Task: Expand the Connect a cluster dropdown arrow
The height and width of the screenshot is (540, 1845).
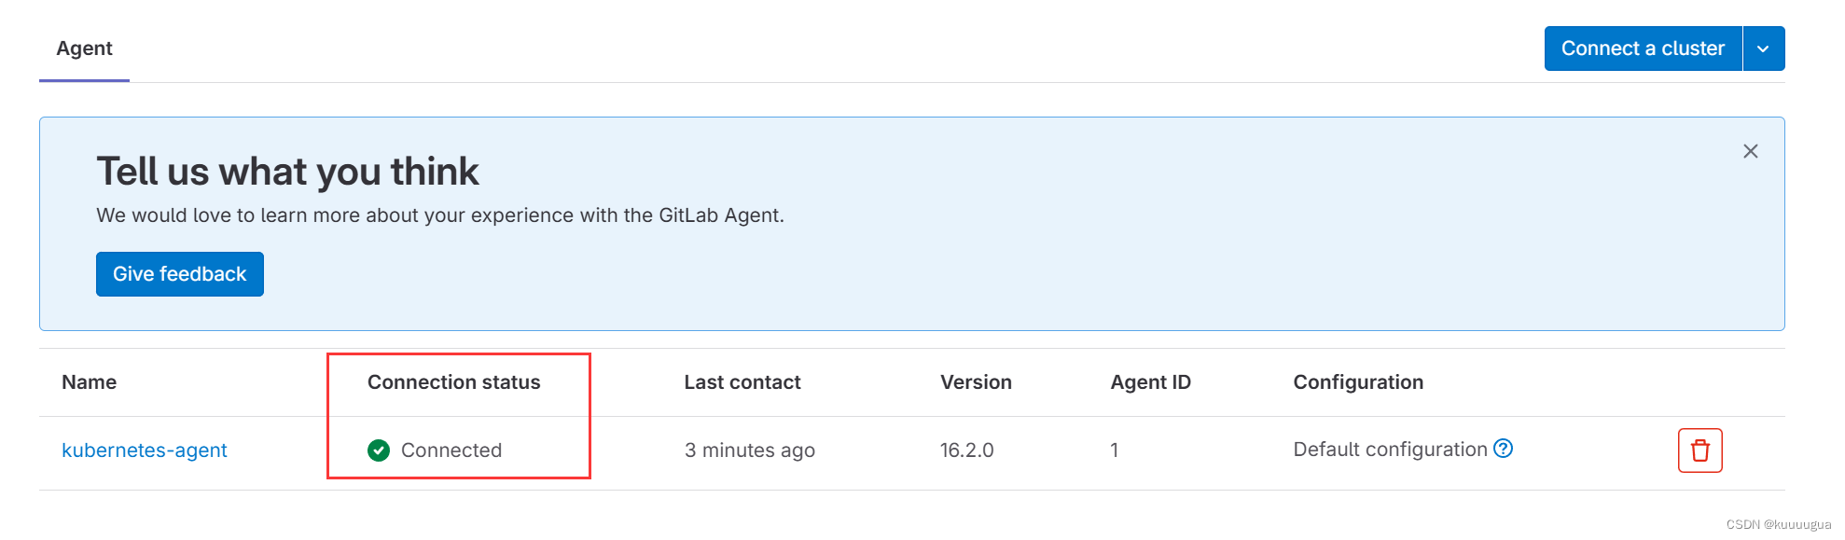Action: [1763, 48]
